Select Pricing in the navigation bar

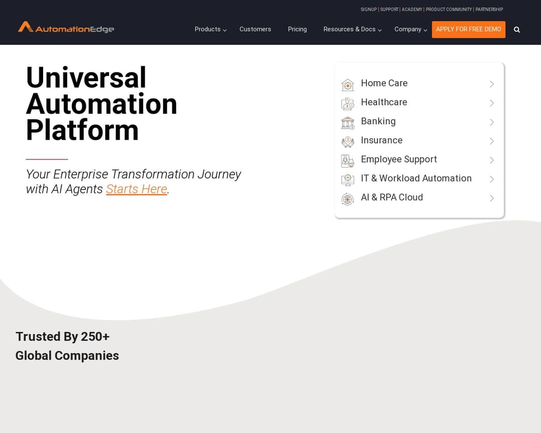pyautogui.click(x=297, y=30)
